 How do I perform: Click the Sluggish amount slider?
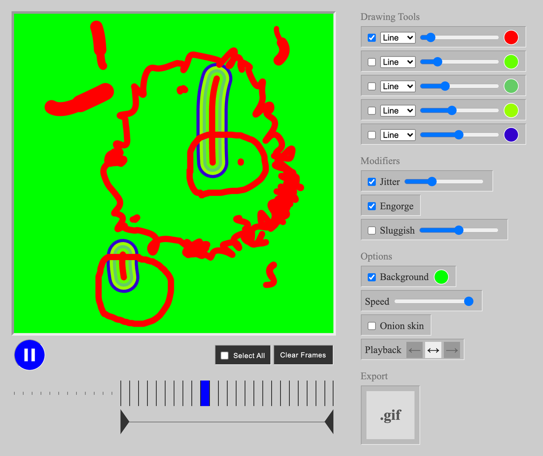tap(459, 230)
